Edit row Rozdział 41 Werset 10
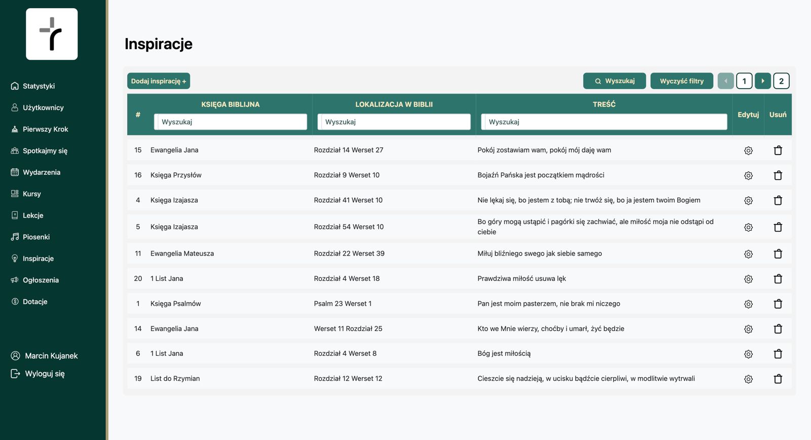The width and height of the screenshot is (811, 440). 748,201
